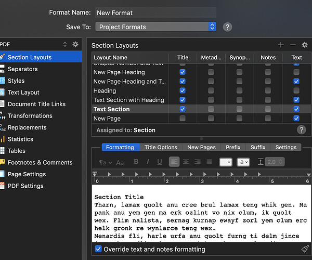Switch to the Title Options tab
This screenshot has height=260, width=312.
point(161,147)
